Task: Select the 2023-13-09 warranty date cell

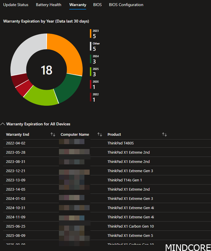Action: coord(16,180)
